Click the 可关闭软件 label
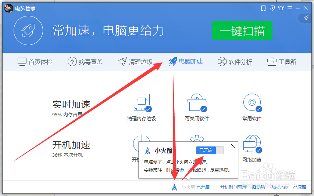The image size is (314, 196). point(197,119)
